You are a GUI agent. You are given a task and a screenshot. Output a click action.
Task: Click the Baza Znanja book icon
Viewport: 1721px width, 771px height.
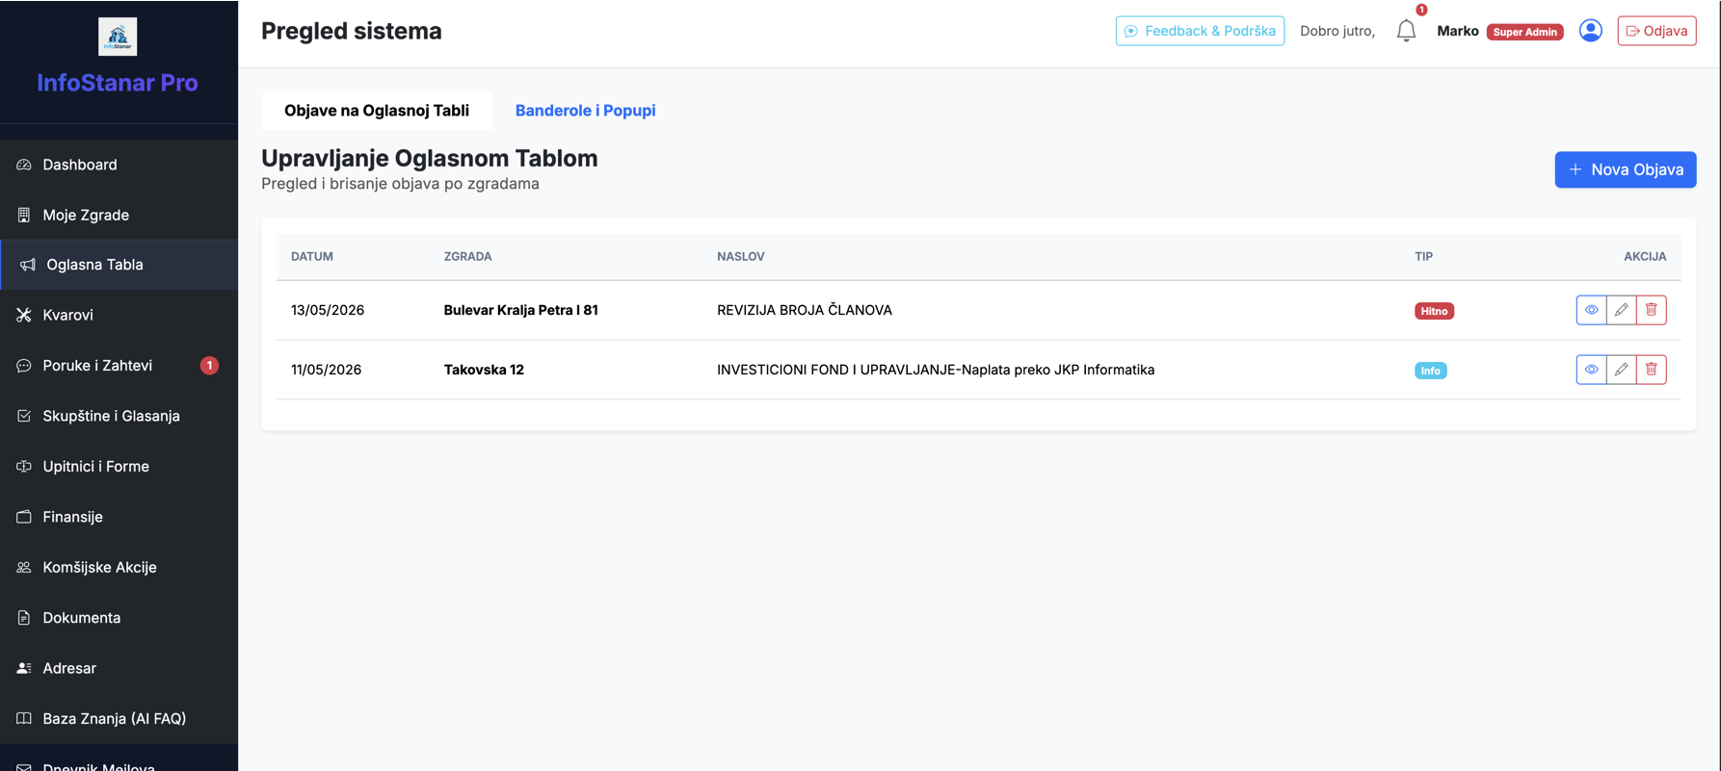point(24,718)
